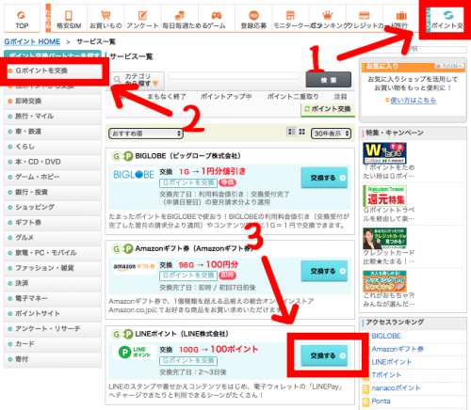Open Ponta in access ranking
Viewport: 471px width, 410px height.
click(381, 401)
